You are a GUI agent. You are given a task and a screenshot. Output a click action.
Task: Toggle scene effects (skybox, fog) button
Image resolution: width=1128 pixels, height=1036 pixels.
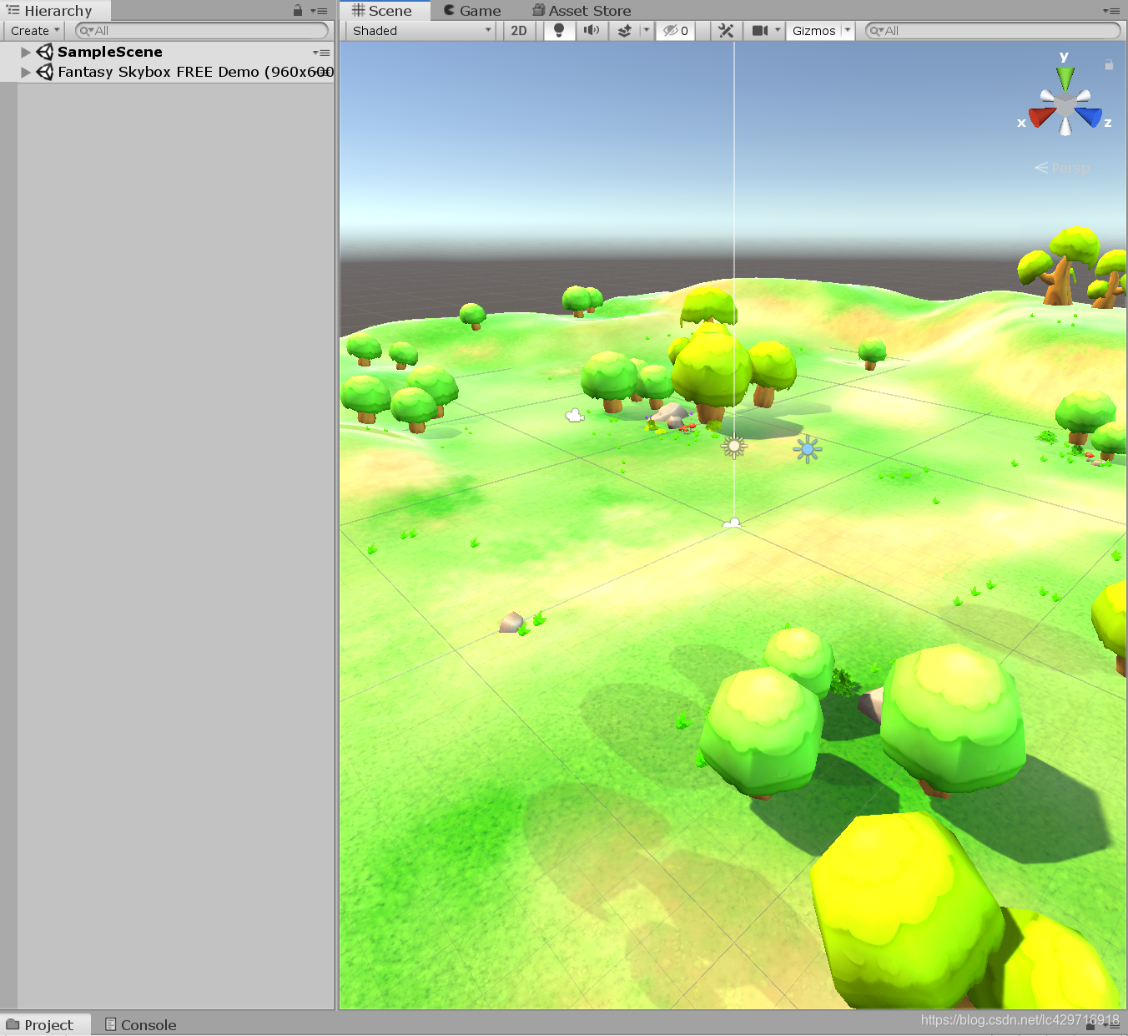pos(624,31)
